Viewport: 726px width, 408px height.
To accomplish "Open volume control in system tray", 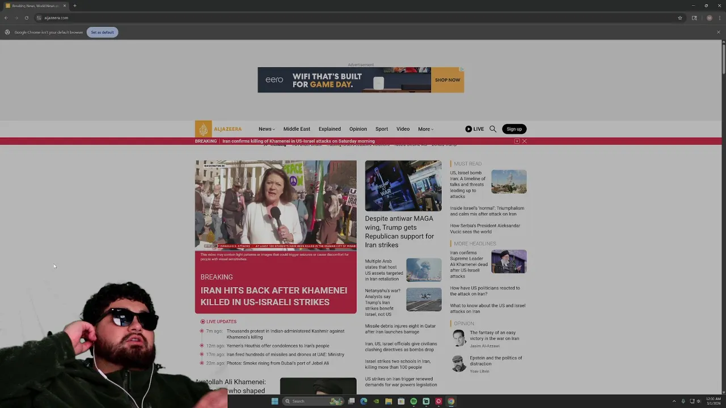I will pos(699,401).
